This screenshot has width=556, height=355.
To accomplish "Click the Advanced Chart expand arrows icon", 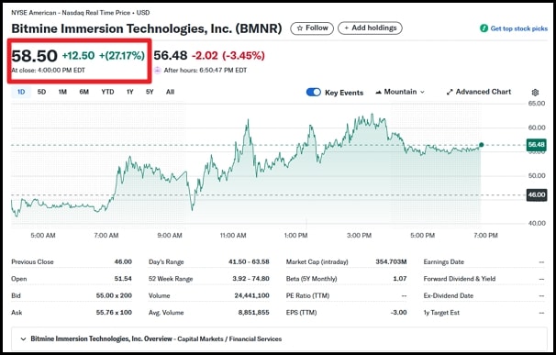I will coord(450,93).
